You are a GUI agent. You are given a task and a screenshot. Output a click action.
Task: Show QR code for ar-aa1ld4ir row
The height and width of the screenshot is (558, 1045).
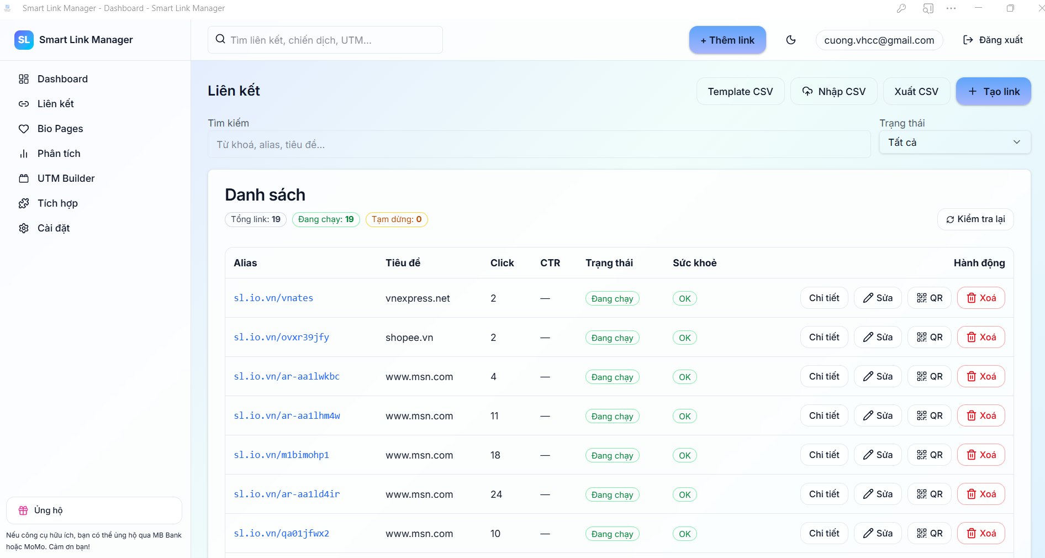tap(930, 494)
